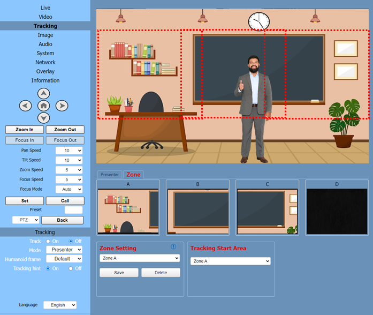The height and width of the screenshot is (315, 373).
Task: Open the Tilt Speed dropdown
Action: [x=69, y=160]
